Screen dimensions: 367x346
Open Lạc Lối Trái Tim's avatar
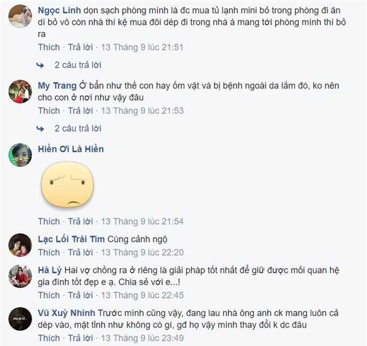(20, 245)
